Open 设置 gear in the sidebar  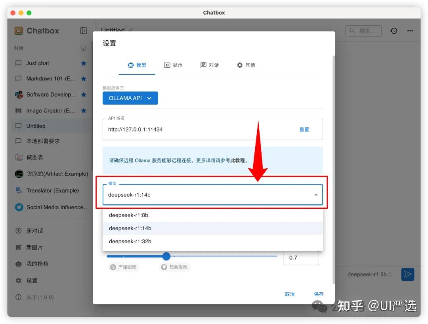[x=27, y=280]
